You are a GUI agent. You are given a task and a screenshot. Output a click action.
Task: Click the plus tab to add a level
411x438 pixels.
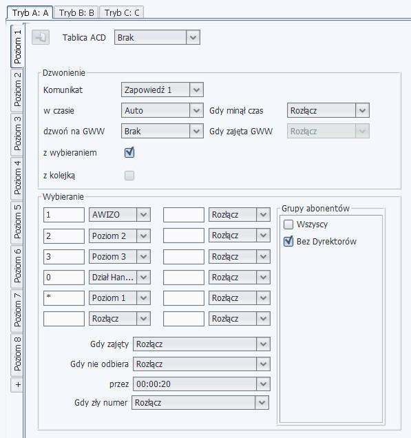[x=17, y=385]
